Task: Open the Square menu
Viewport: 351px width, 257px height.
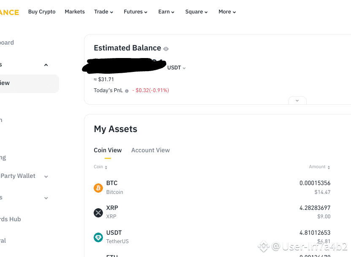Action: pyautogui.click(x=196, y=12)
